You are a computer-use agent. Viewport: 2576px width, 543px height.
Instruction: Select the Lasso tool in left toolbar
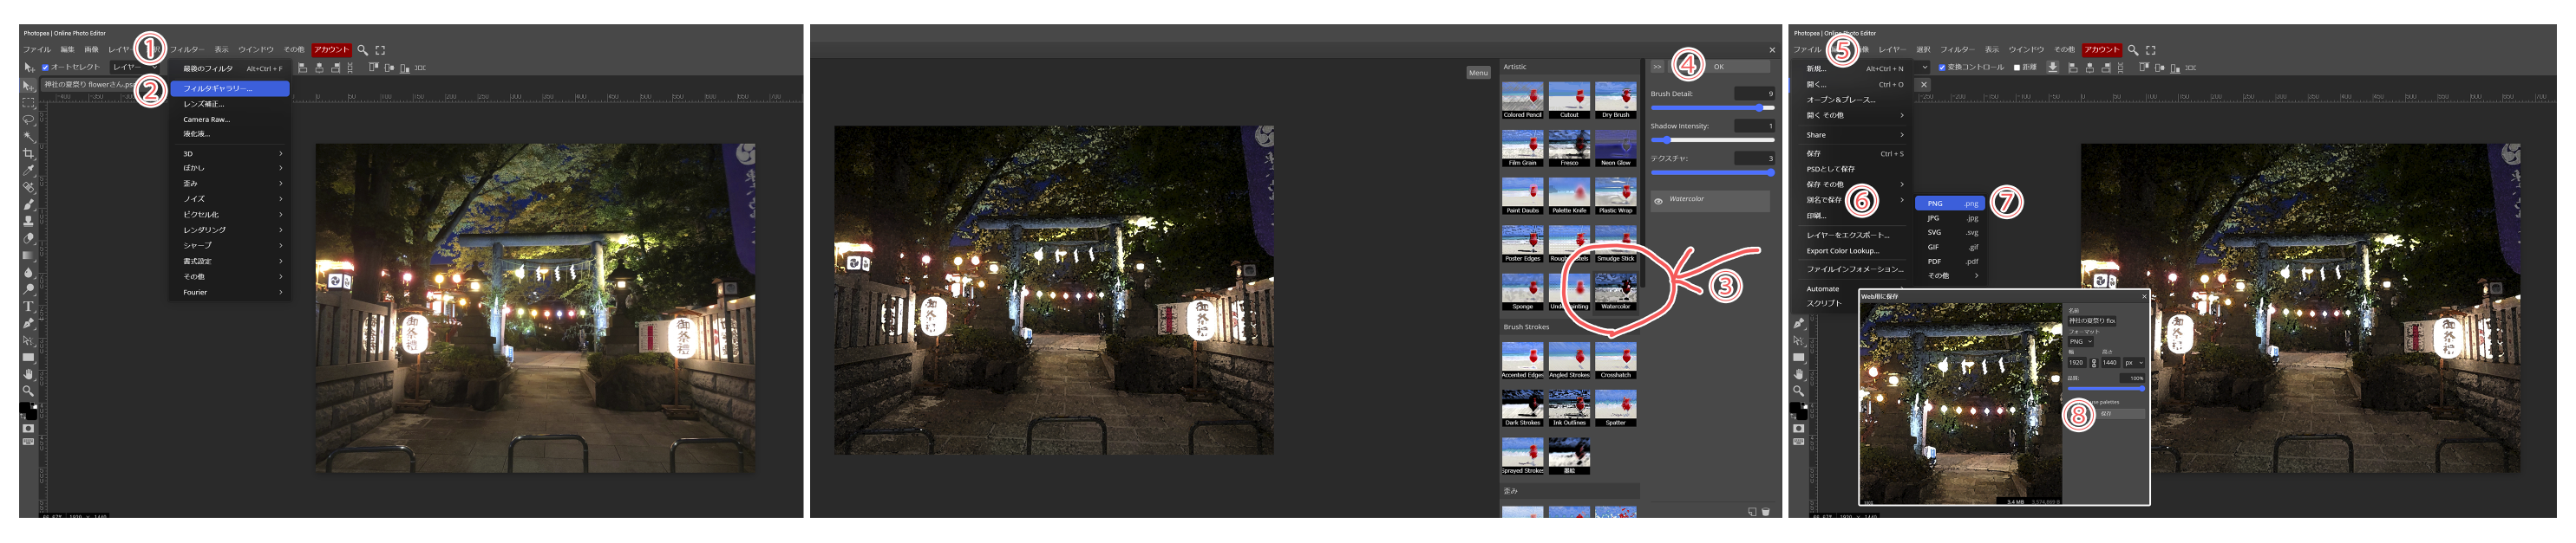28,120
